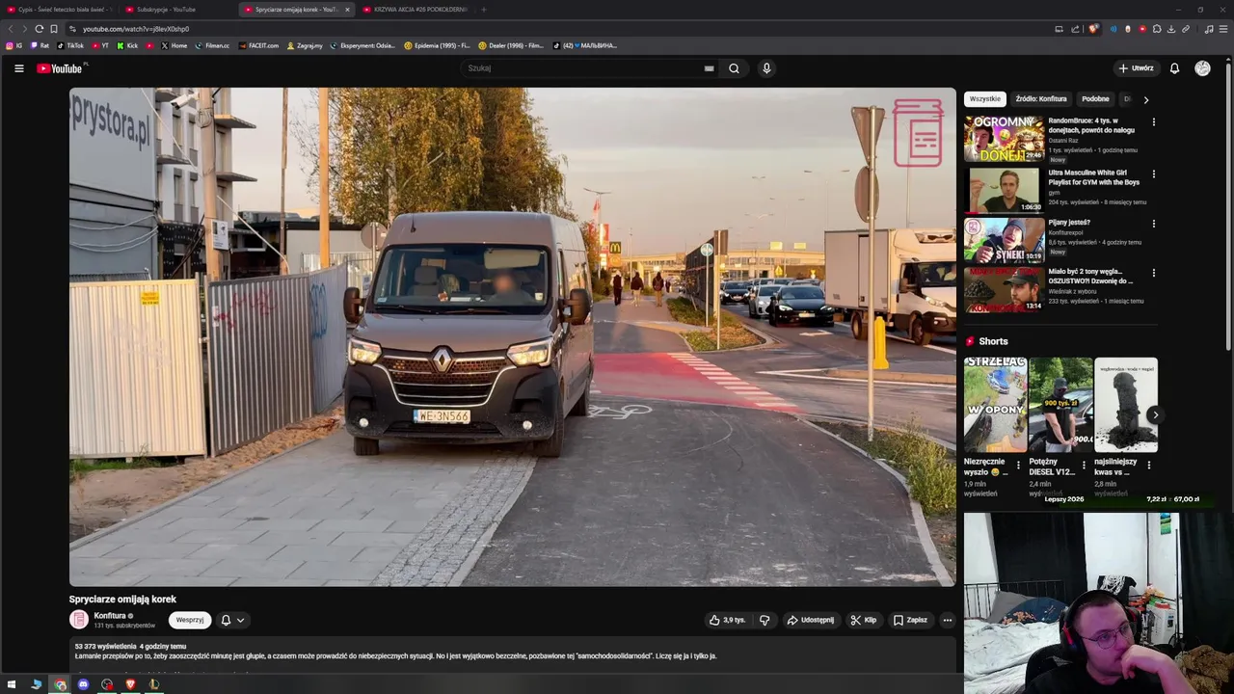Open Discord from the taskbar

pos(83,684)
